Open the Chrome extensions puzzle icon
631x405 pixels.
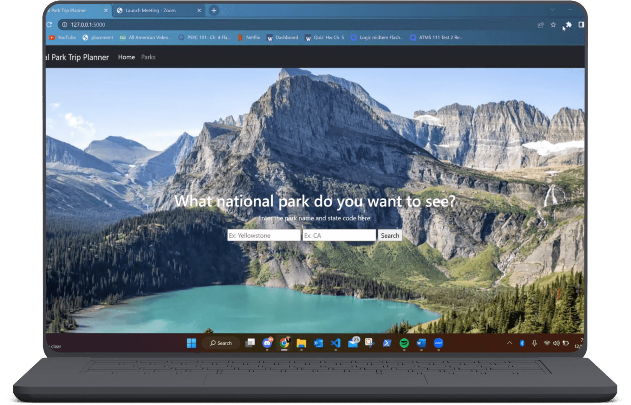[x=568, y=25]
